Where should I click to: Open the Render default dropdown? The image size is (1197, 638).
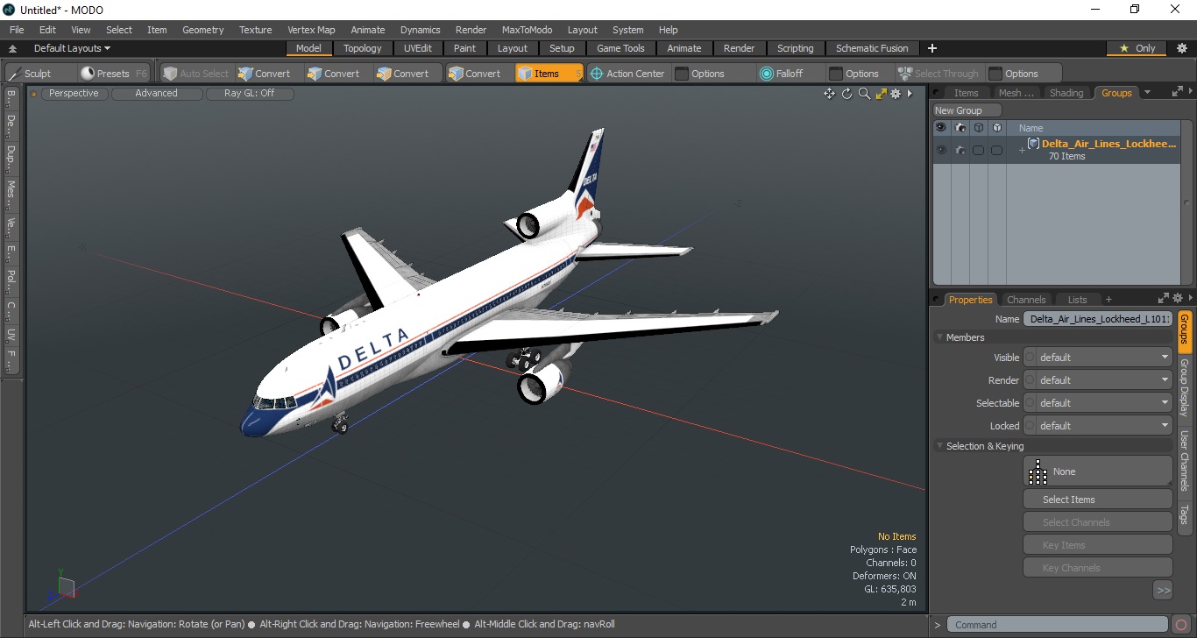tap(1104, 380)
